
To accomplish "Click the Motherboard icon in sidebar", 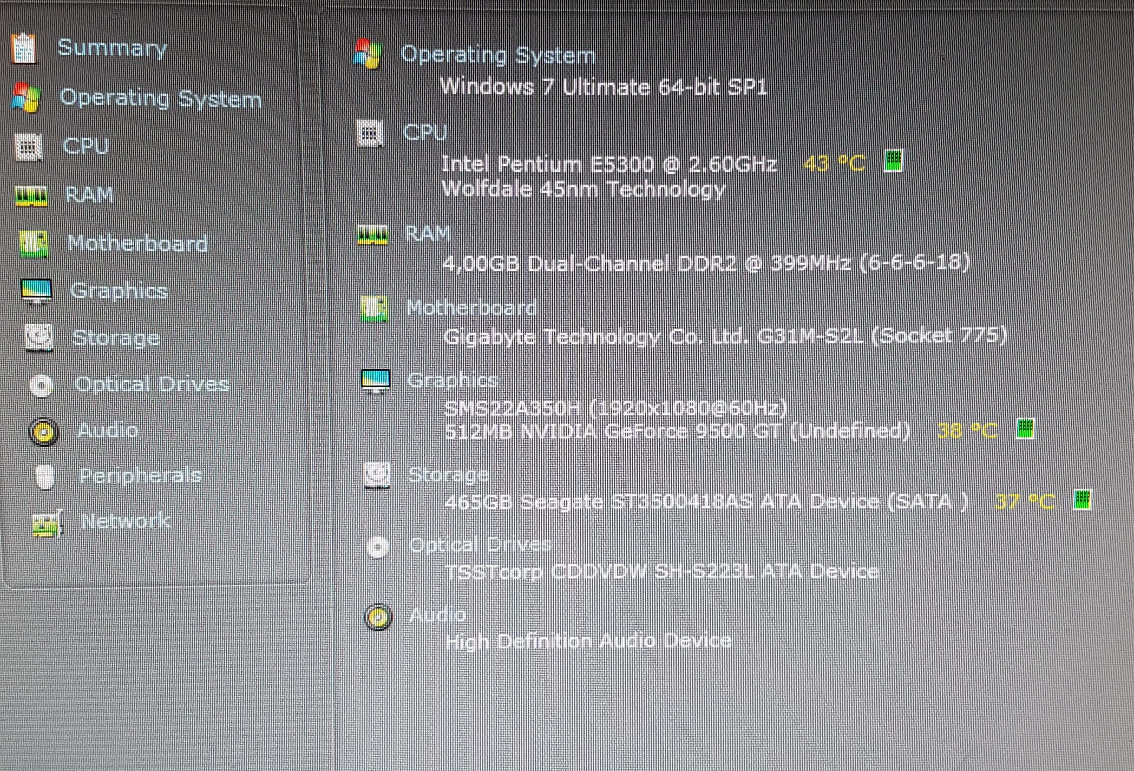I will pyautogui.click(x=34, y=243).
